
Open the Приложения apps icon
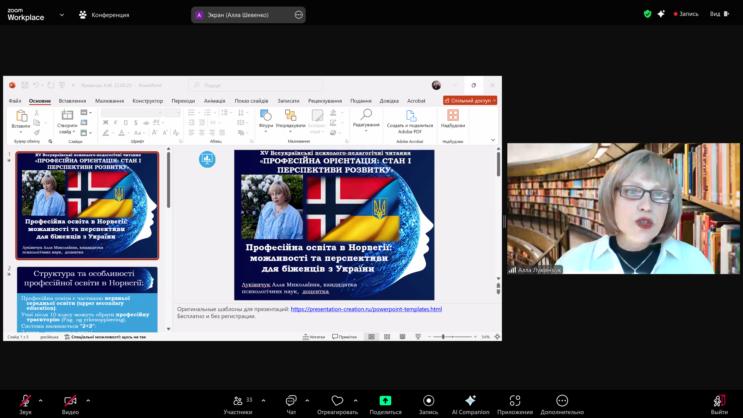[x=515, y=401]
